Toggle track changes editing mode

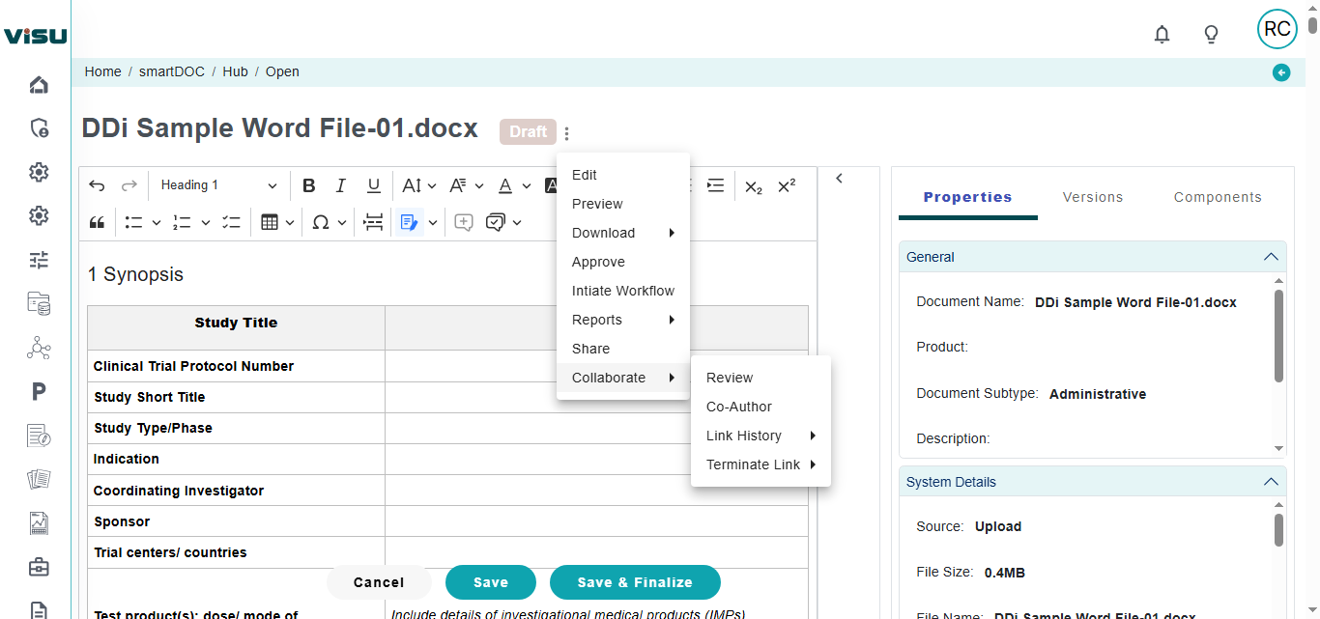pos(409,222)
